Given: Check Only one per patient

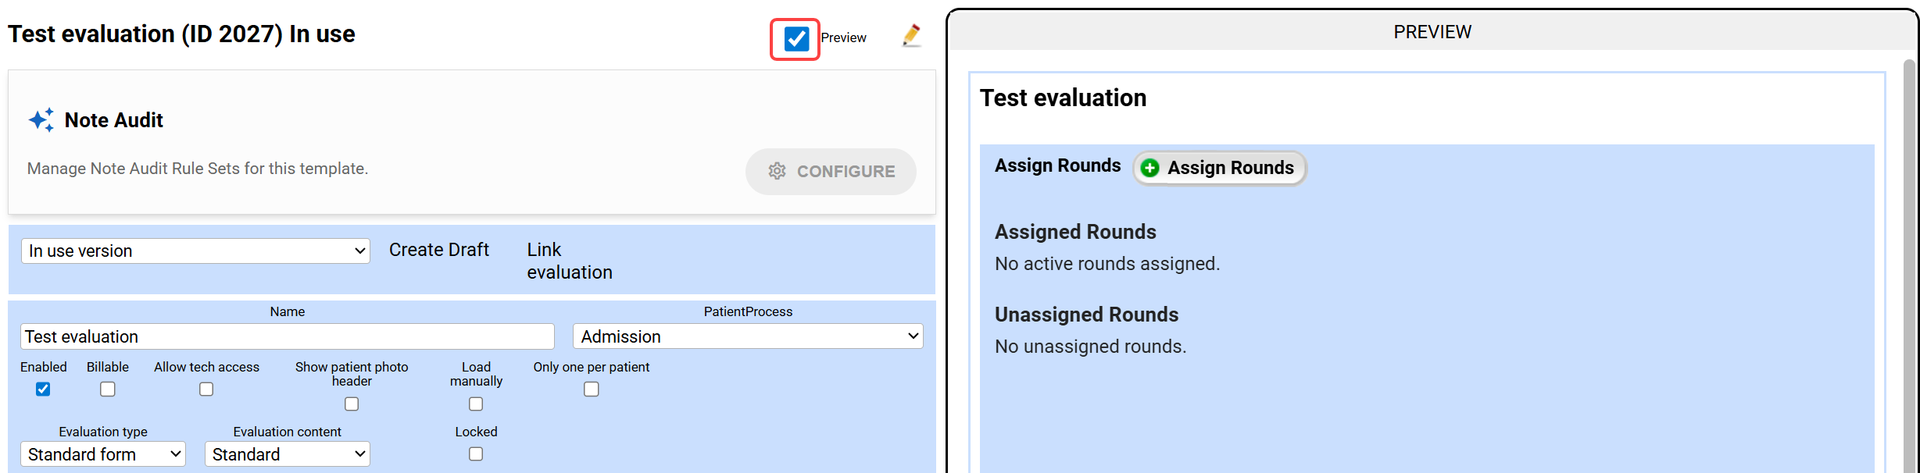Looking at the screenshot, I should [592, 389].
